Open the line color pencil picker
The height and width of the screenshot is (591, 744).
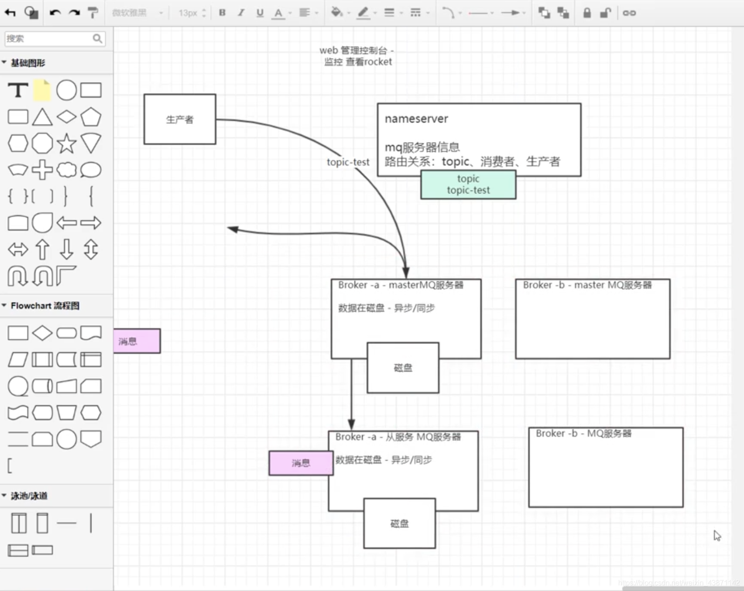367,13
